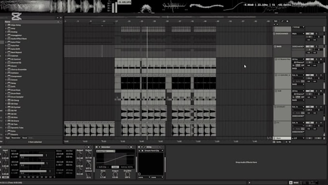Screen dimensions: 328x185
Task: Click the GClip waveform display area
Action: pos(150,164)
